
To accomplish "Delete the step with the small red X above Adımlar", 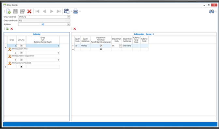I will (x=12, y=29).
